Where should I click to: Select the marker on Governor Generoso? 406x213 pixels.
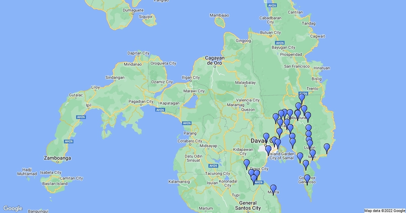[x=307, y=179]
